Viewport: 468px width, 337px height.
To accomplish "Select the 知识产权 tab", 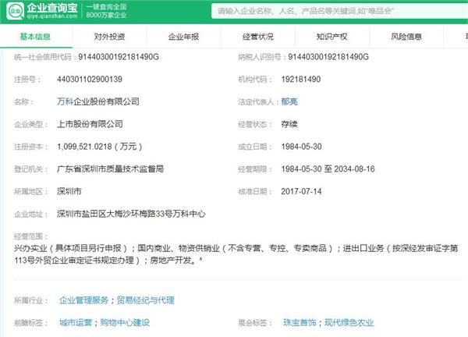I will point(332,37).
